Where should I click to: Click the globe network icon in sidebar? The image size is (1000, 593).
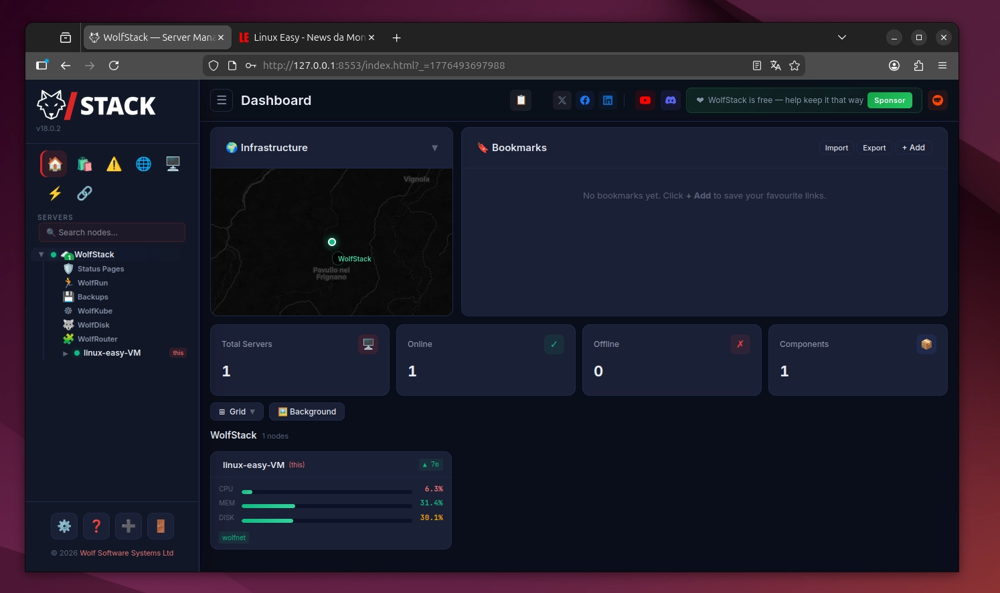(143, 164)
